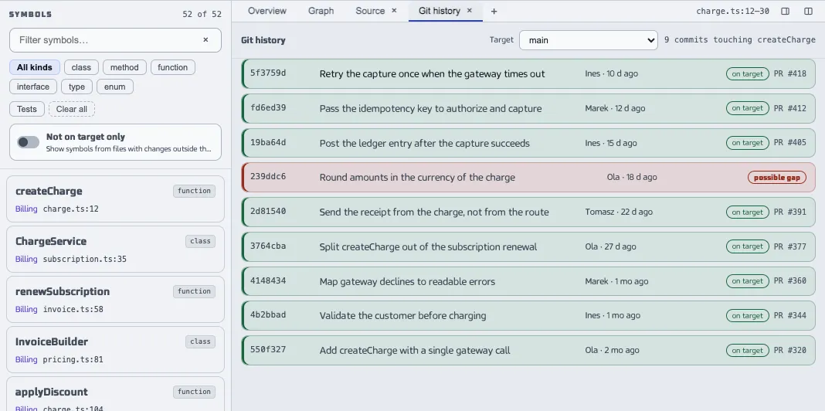This screenshot has width=825, height=411.
Task: Click commit hash 4148434
Action: click(268, 281)
